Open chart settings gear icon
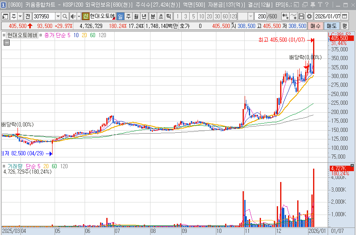 (x=309, y=16)
